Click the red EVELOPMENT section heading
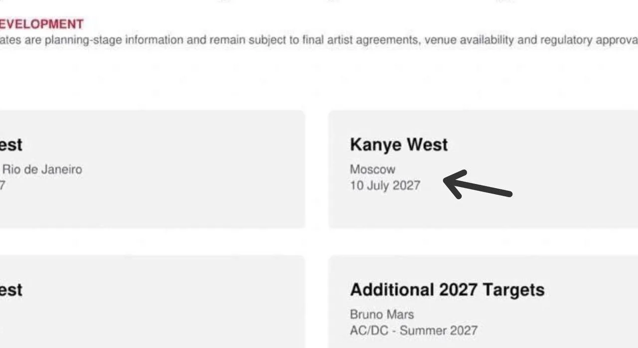The image size is (638, 348). pos(41,24)
